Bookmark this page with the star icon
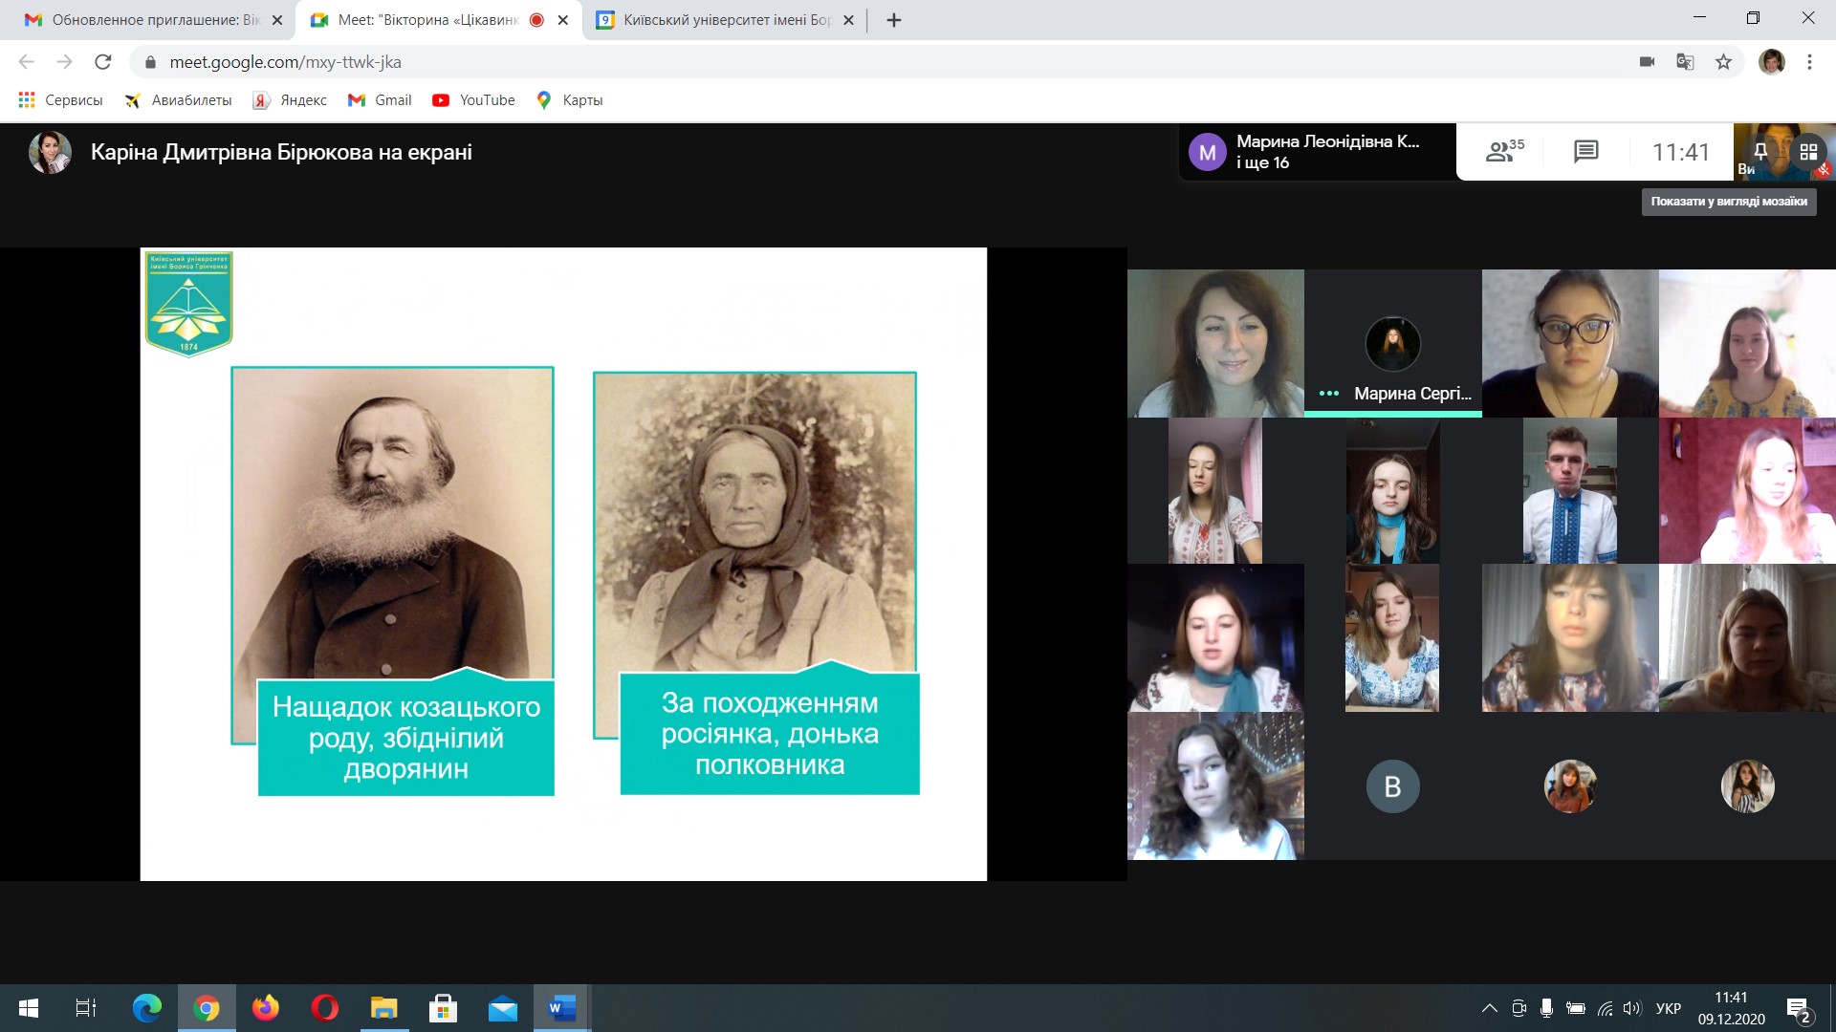The image size is (1836, 1032). coord(1723,62)
